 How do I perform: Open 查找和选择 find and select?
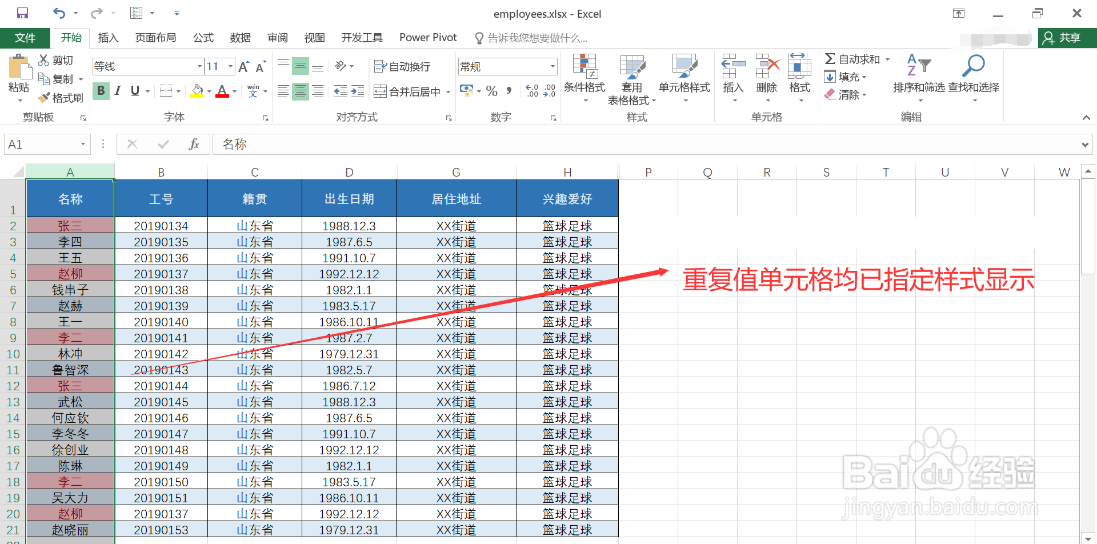click(x=974, y=78)
